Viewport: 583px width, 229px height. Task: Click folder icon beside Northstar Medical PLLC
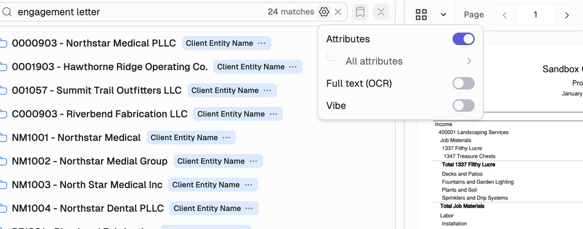(3, 43)
